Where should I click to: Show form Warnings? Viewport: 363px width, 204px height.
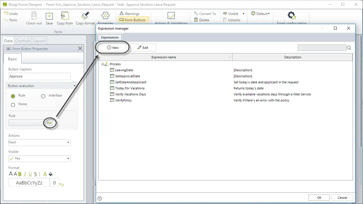click(x=129, y=14)
